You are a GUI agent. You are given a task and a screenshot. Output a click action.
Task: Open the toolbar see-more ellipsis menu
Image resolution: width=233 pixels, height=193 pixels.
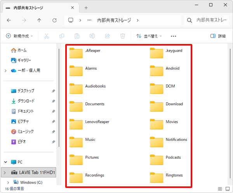[x=173, y=36]
